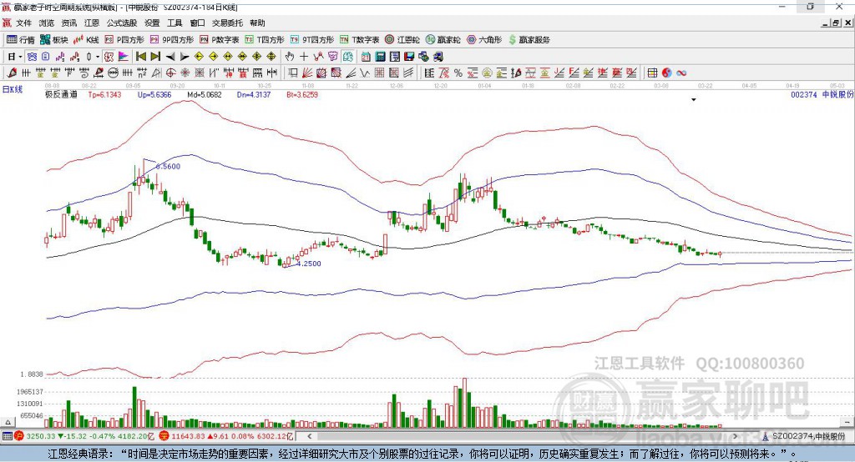Click the horizontal scrollbar left arrow
Viewport: 855px width, 462px height.
point(309,436)
